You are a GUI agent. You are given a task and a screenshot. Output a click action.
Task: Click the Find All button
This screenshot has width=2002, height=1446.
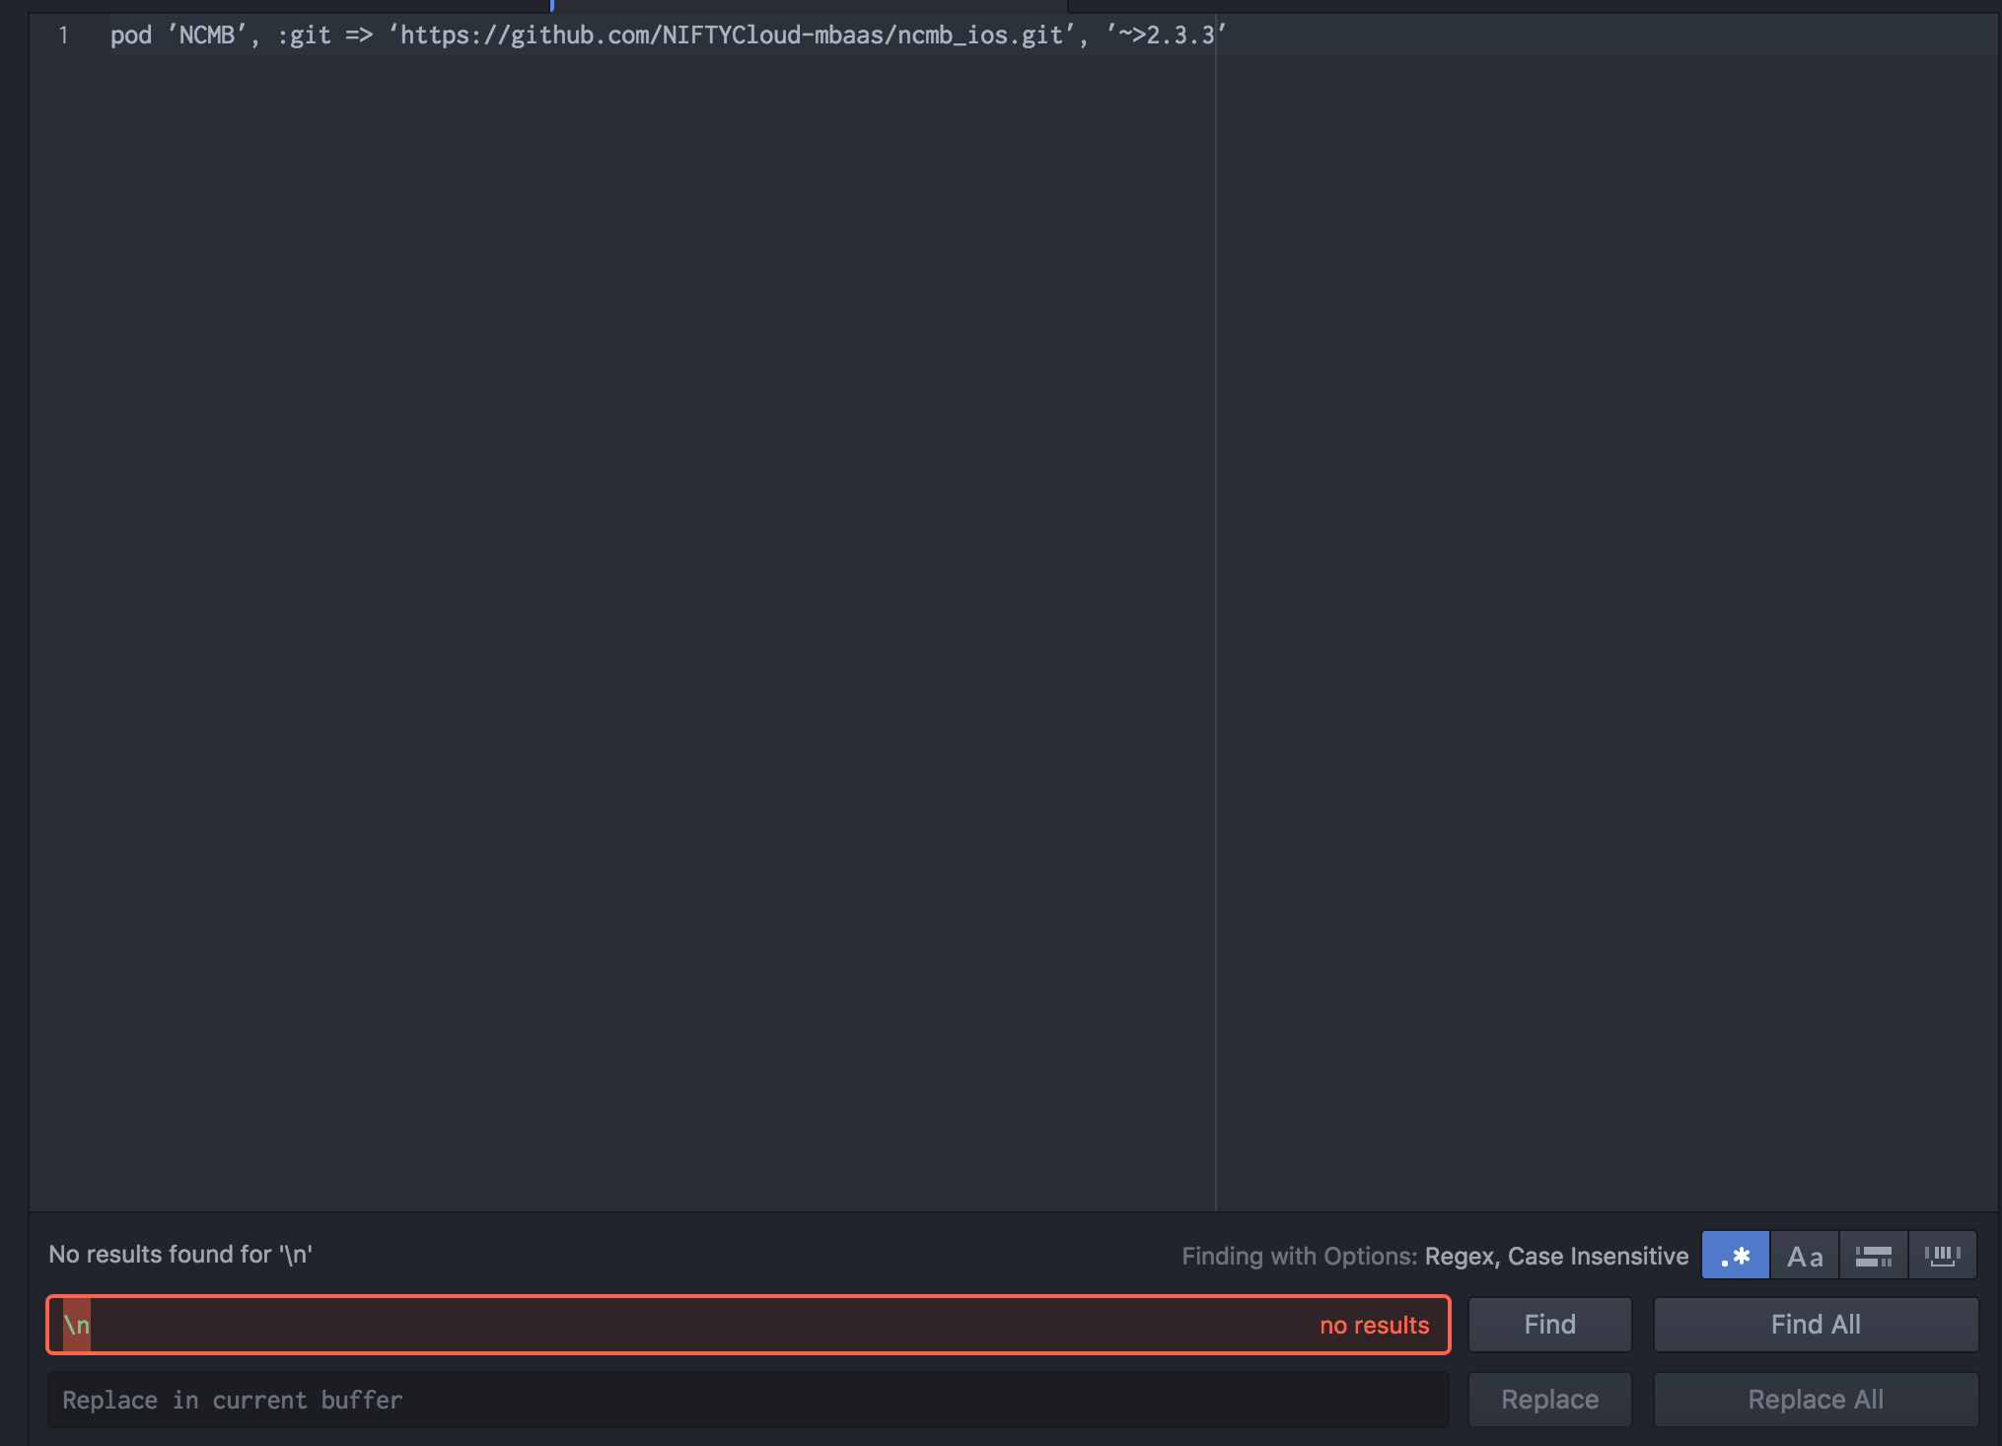coord(1815,1325)
